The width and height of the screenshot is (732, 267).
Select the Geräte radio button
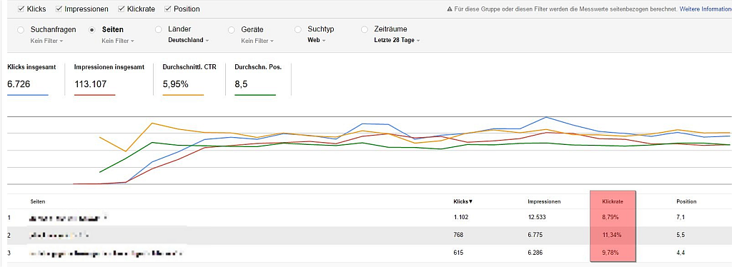[232, 30]
